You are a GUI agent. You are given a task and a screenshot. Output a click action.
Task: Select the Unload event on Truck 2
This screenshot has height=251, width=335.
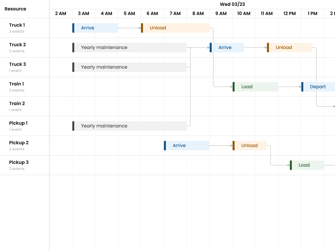pyautogui.click(x=290, y=48)
